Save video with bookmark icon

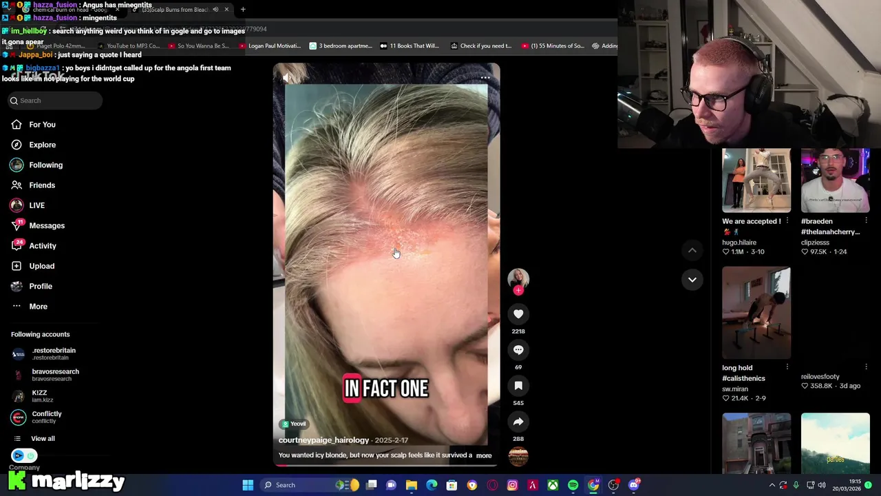[x=518, y=386]
